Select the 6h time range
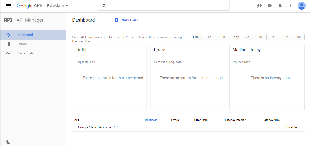This screenshot has width=310, height=146. point(210,37)
